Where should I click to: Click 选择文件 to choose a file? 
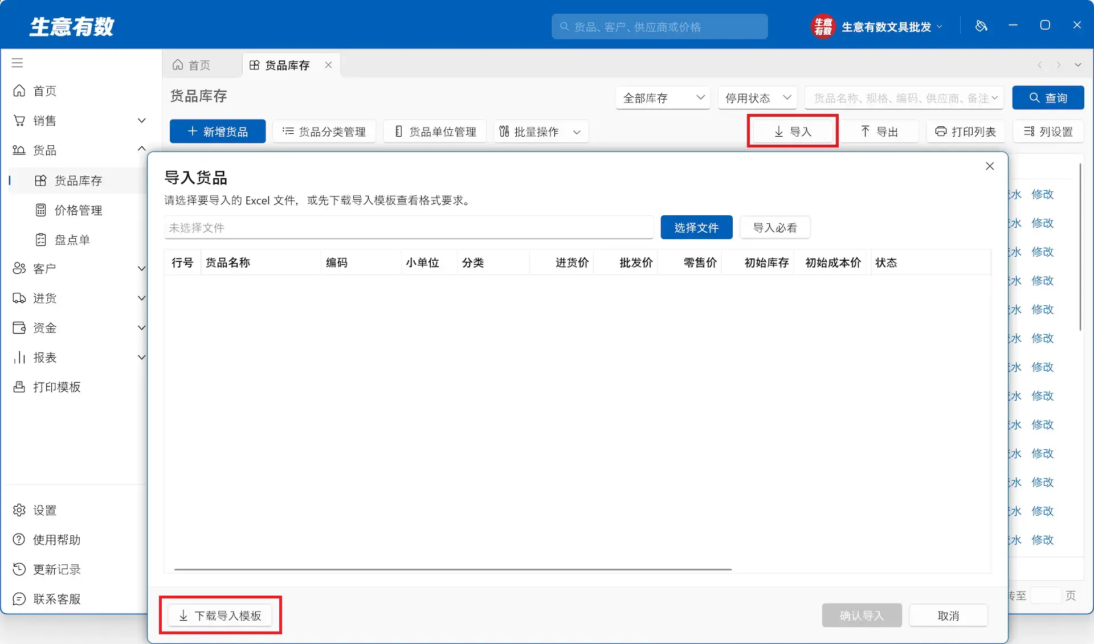(x=696, y=228)
